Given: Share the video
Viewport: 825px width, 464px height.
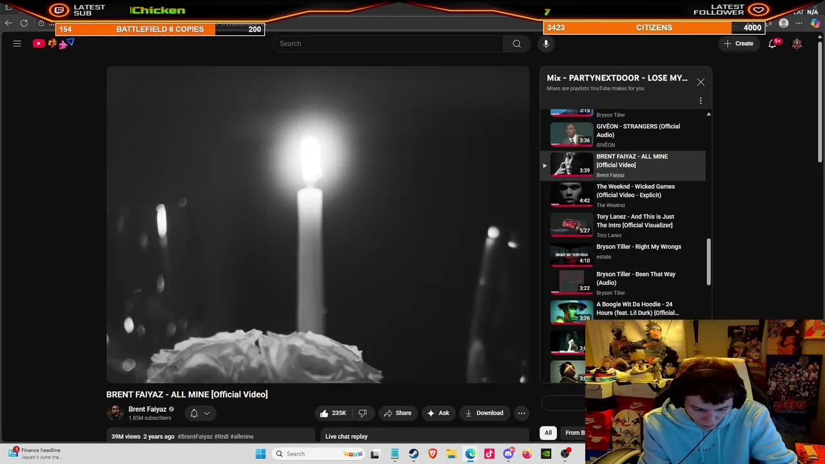Looking at the screenshot, I should (397, 413).
